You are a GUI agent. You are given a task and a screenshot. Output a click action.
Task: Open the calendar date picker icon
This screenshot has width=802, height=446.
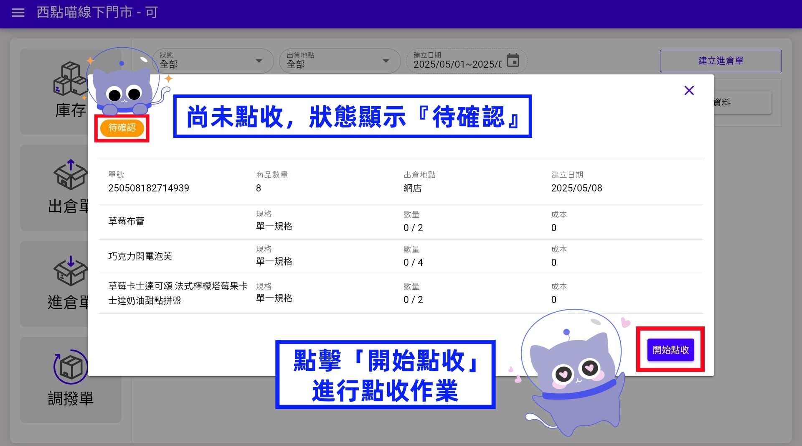pyautogui.click(x=513, y=61)
